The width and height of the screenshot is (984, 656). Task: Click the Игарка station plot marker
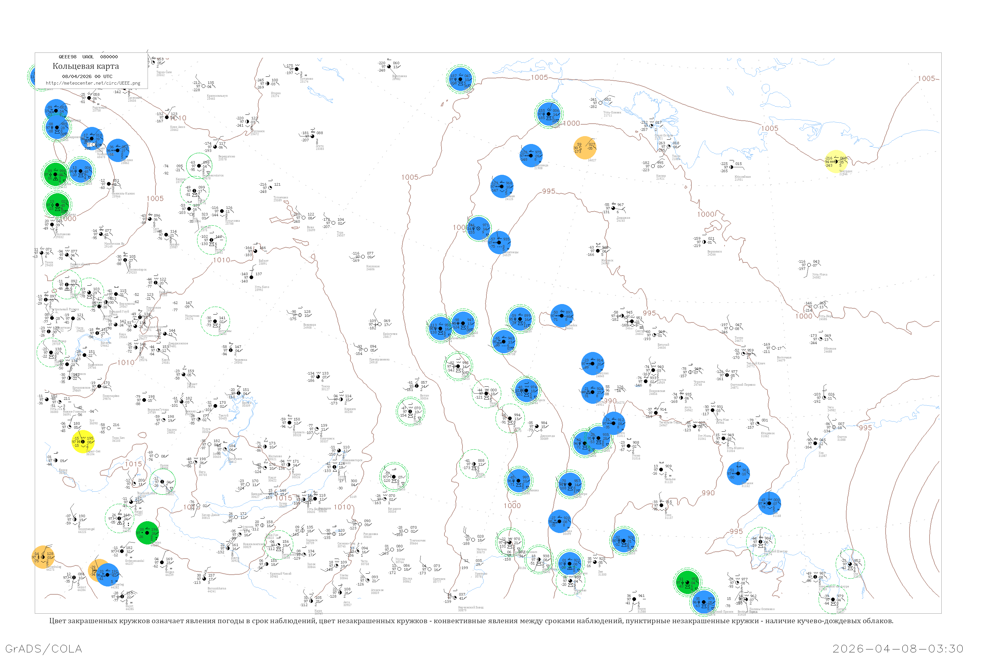tap(267, 83)
